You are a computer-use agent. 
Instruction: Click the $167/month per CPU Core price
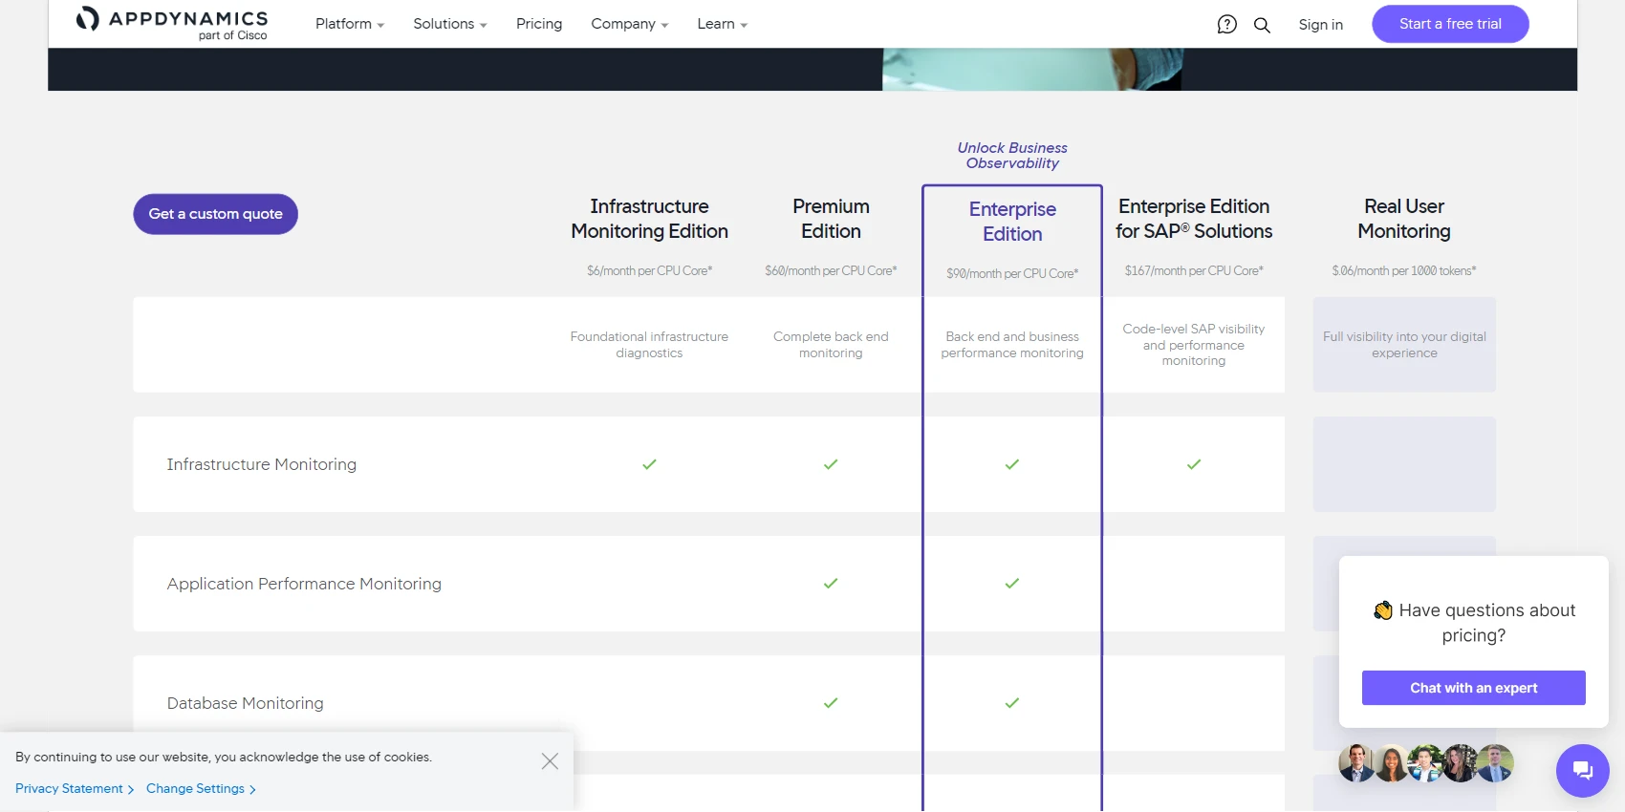click(x=1194, y=271)
